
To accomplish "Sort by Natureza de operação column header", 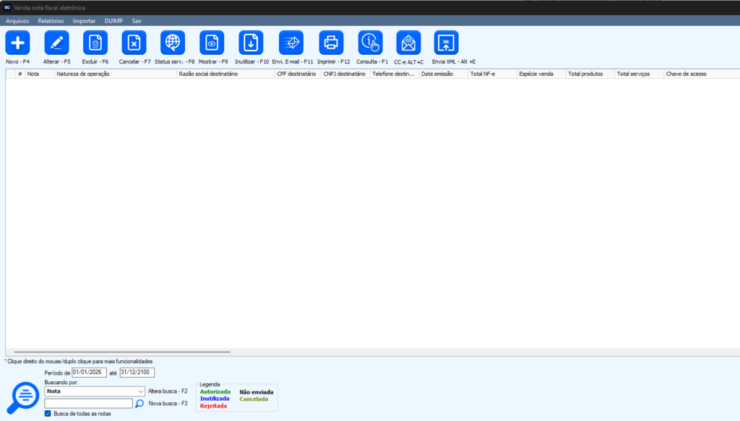I will (116, 74).
